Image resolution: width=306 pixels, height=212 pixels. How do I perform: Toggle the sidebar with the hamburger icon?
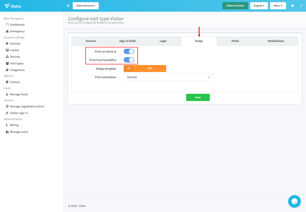click(x=68, y=5)
